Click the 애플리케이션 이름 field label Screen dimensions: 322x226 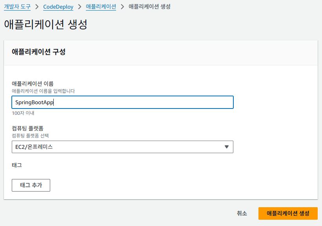point(33,84)
